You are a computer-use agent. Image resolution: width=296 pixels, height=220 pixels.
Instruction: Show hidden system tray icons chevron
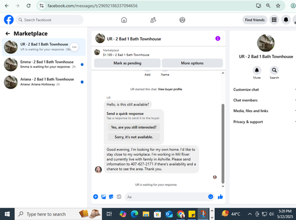click(x=250, y=214)
